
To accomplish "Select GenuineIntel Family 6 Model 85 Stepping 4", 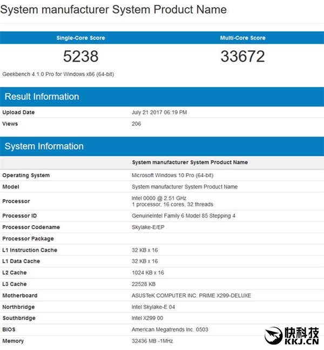I will [184, 216].
